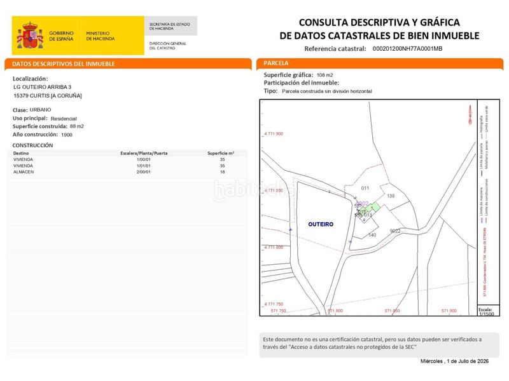Select 'Parcela construida sin división horizontal' text
Screen dimensions: 509x381
tap(327, 91)
